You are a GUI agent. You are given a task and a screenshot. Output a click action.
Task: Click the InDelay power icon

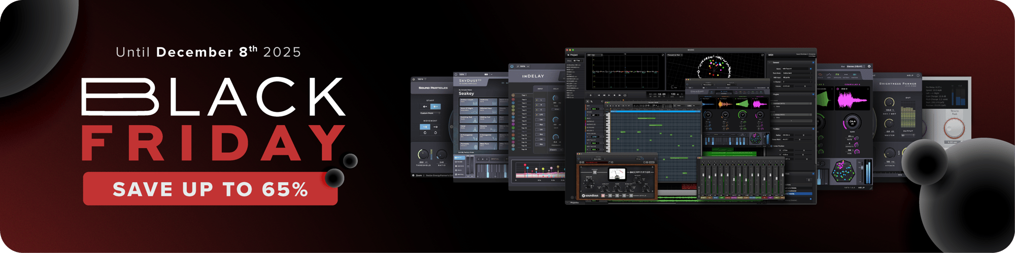coord(512,66)
